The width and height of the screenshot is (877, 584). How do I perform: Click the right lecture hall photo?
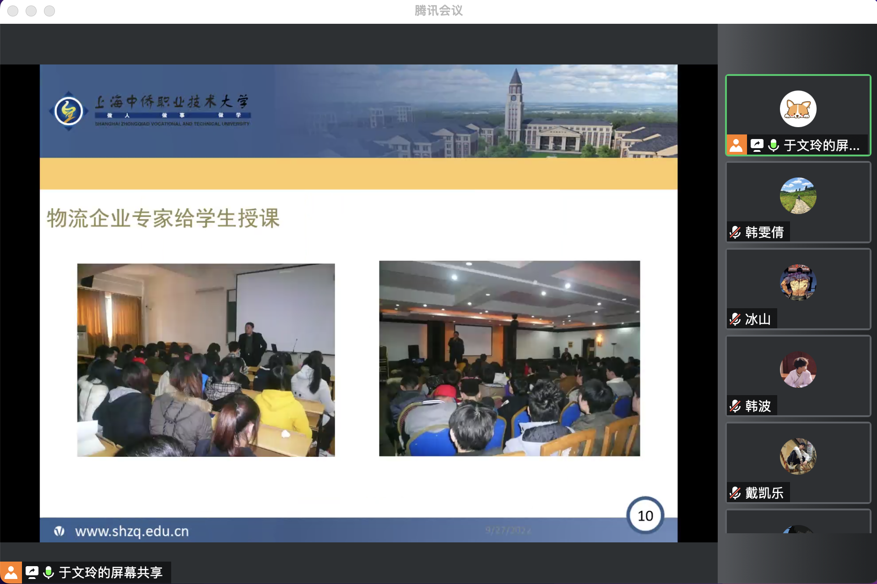(509, 358)
